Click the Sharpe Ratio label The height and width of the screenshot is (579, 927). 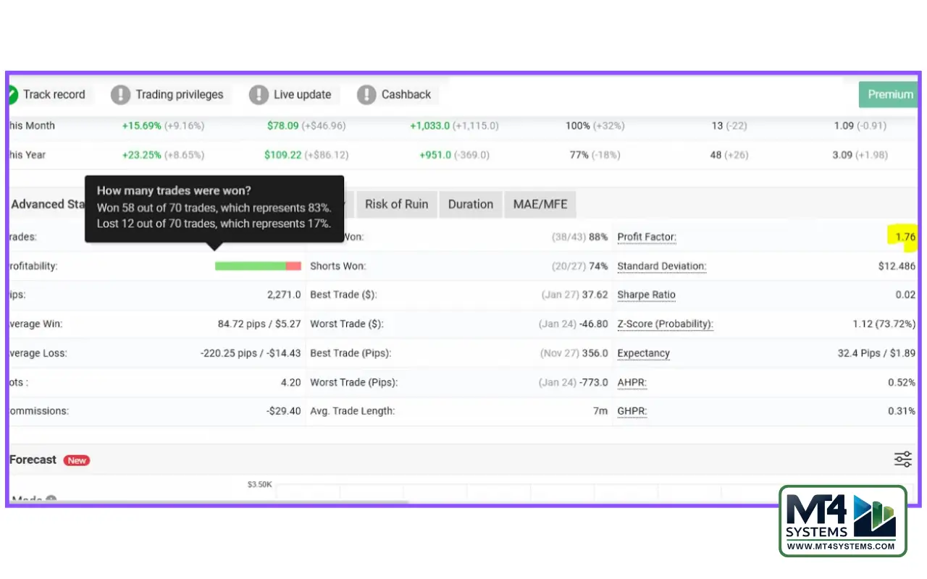(646, 295)
